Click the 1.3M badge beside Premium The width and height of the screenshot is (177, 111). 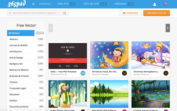point(131,4)
